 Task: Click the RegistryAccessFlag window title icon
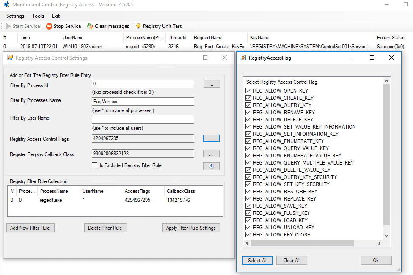coord(243,58)
